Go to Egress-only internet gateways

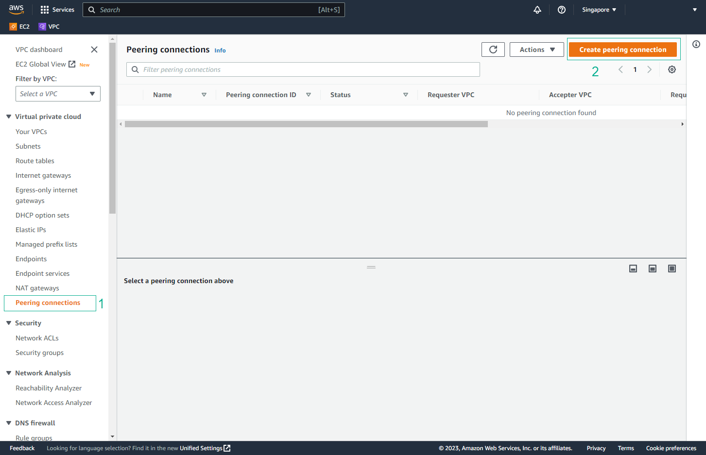click(47, 195)
